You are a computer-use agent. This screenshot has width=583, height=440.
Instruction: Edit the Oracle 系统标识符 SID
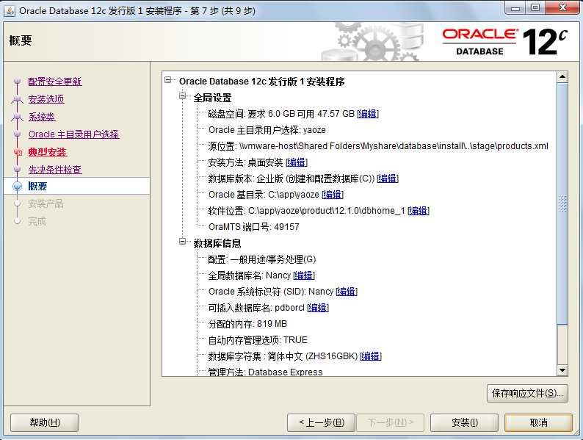coord(346,292)
